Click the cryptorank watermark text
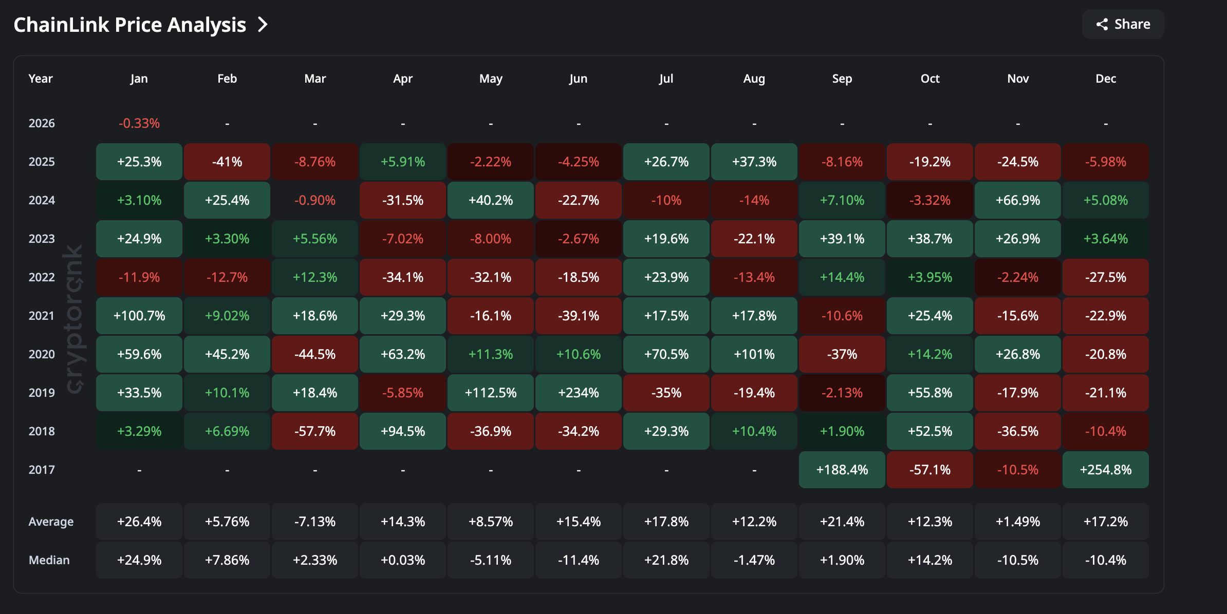Image resolution: width=1227 pixels, height=614 pixels. tap(76, 316)
